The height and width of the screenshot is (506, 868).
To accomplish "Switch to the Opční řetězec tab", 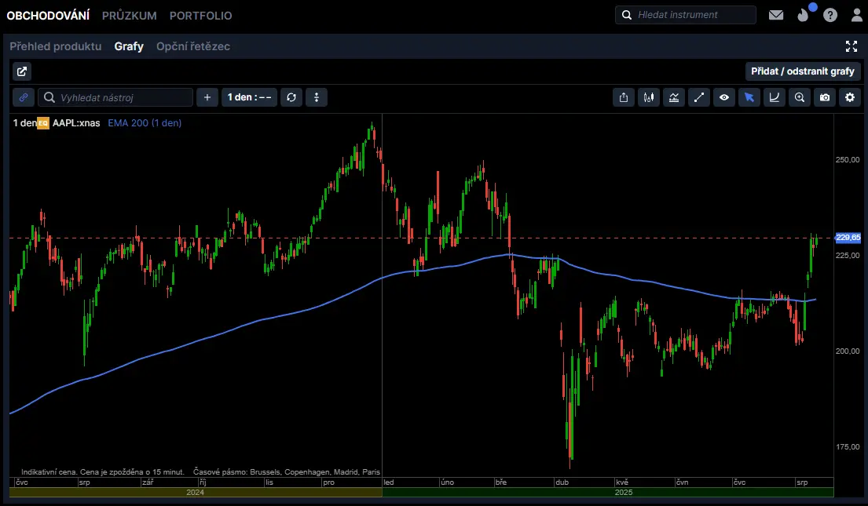I will (192, 46).
